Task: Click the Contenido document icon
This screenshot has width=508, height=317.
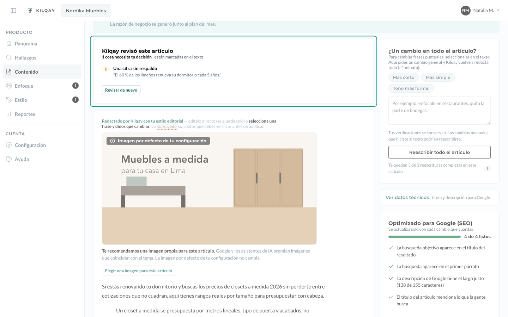Action: (x=9, y=72)
